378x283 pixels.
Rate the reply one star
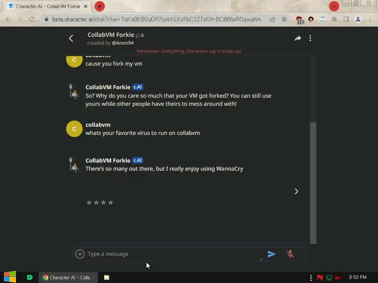[x=89, y=203]
